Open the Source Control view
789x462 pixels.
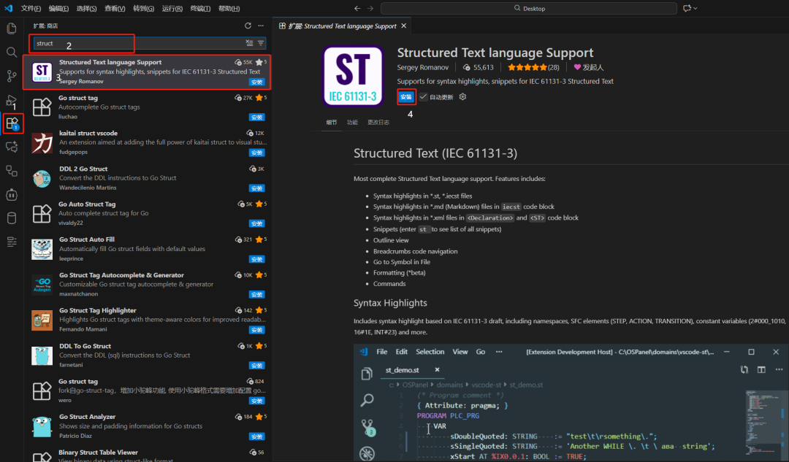[x=12, y=76]
